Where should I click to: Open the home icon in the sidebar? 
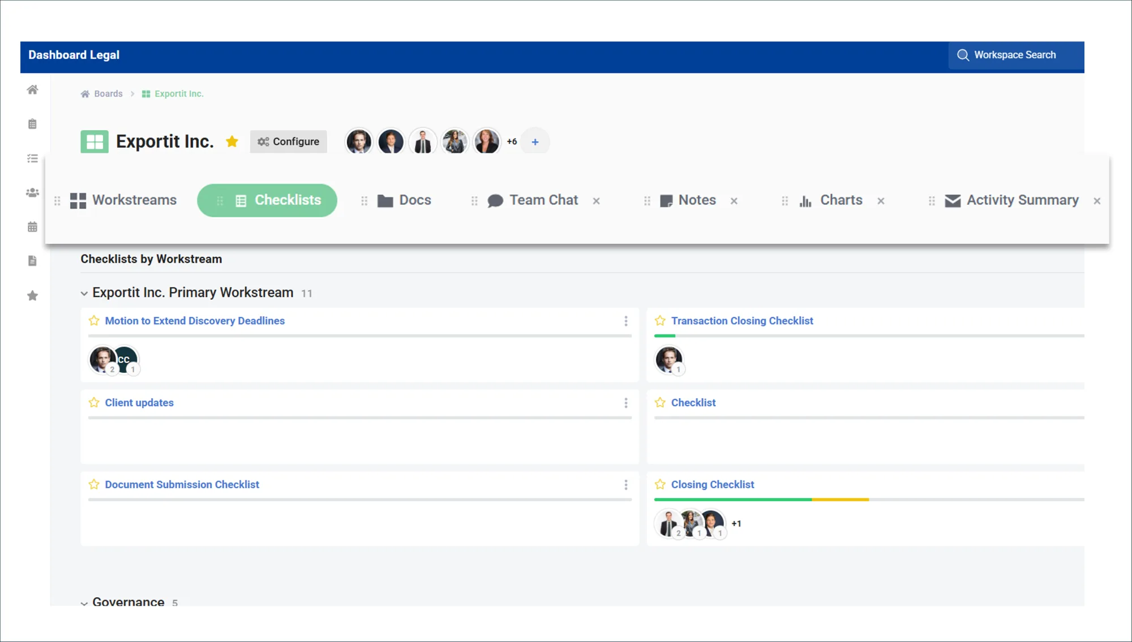click(x=33, y=90)
